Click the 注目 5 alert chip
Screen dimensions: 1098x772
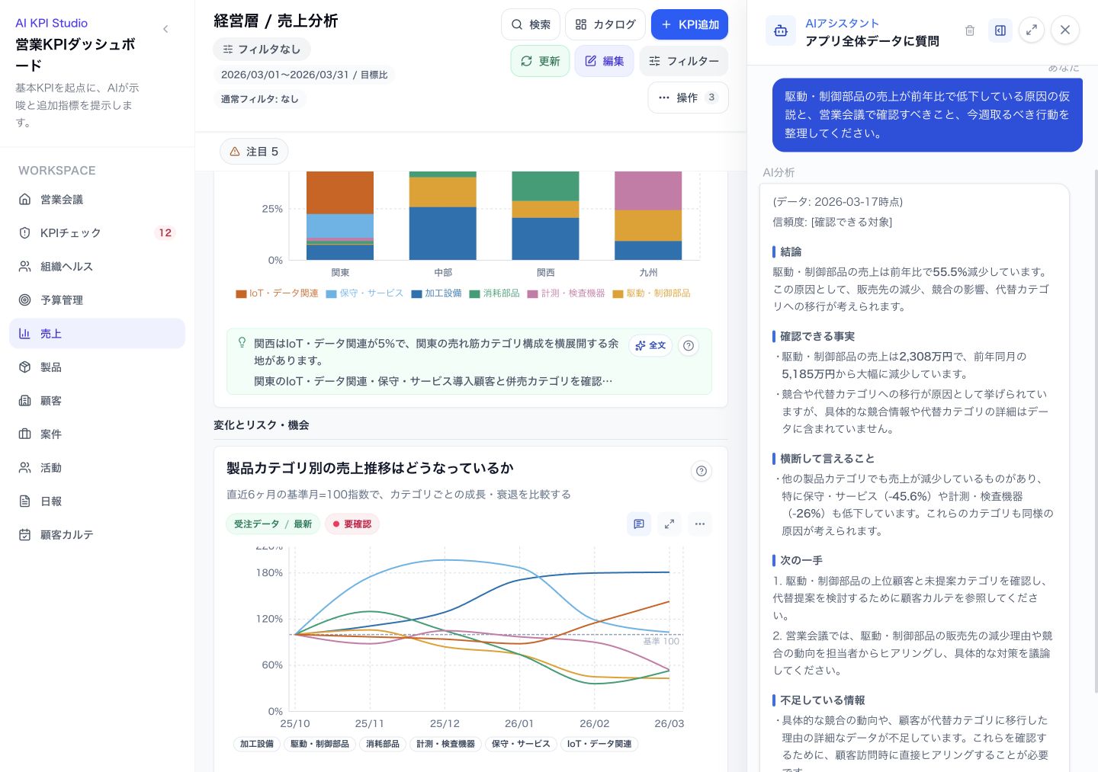pyautogui.click(x=254, y=152)
